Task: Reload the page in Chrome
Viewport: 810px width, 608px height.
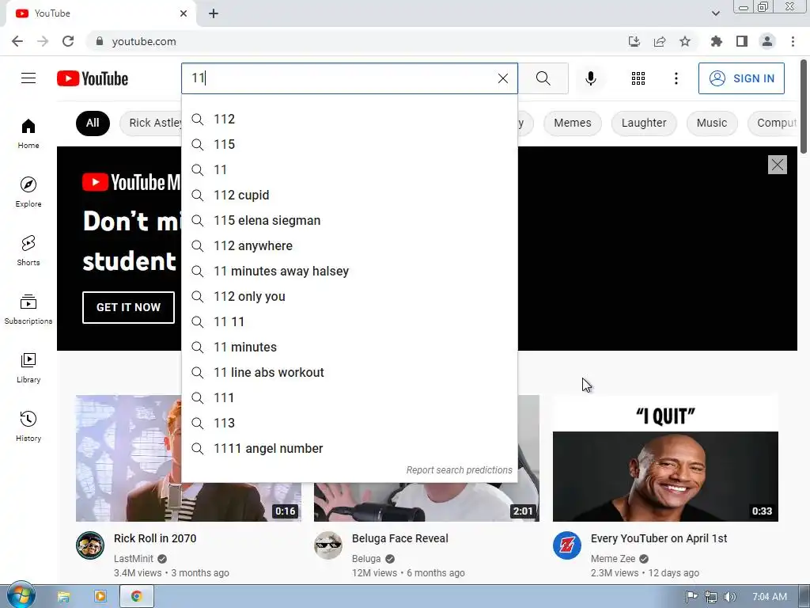Action: tap(68, 41)
